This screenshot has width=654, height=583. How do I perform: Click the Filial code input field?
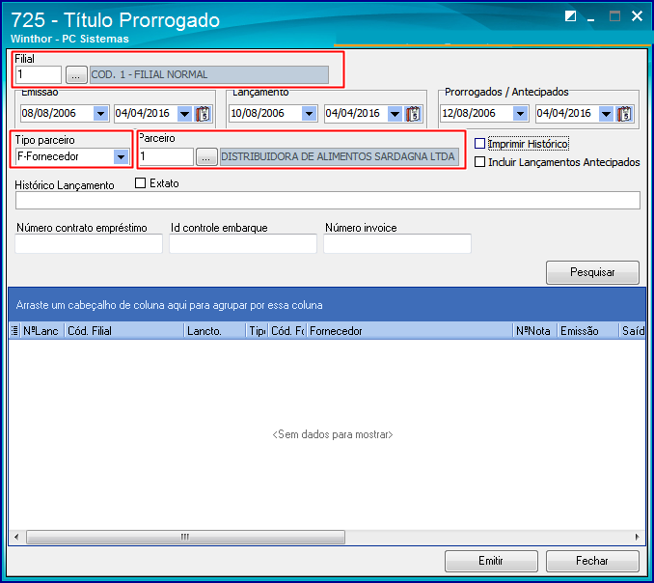tap(39, 75)
